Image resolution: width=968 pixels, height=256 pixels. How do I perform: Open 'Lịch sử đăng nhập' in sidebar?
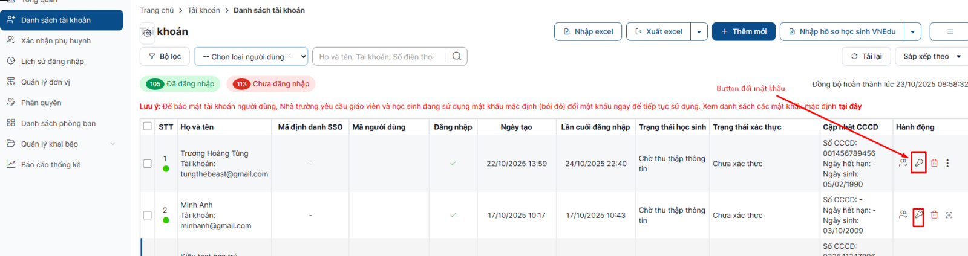(x=53, y=62)
